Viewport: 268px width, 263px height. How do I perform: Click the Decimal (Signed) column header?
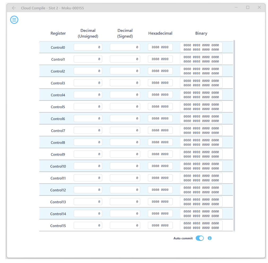125,33
